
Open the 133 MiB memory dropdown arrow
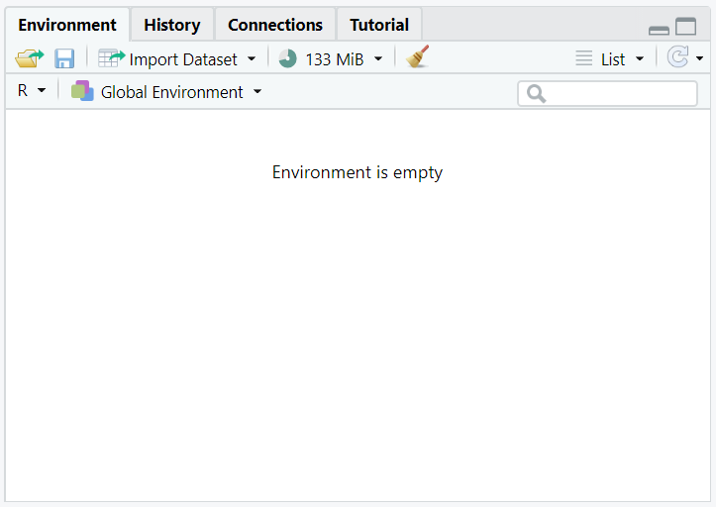pos(378,58)
